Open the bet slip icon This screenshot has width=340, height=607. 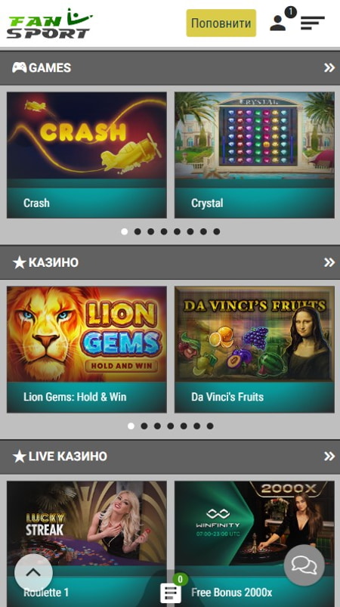[171, 593]
